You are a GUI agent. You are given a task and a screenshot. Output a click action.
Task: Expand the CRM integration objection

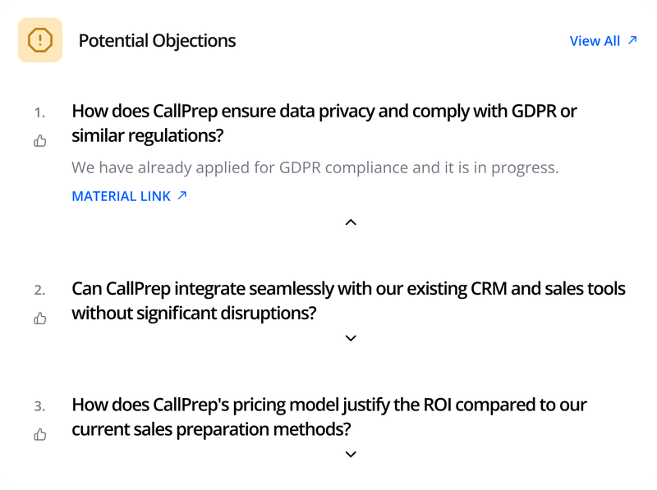click(351, 338)
